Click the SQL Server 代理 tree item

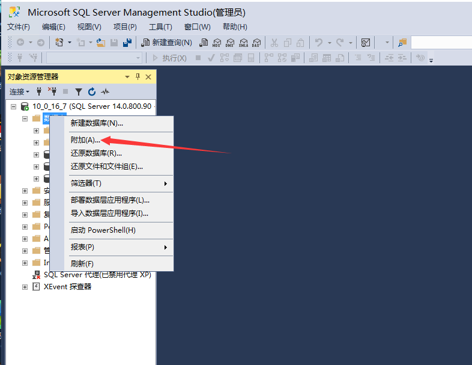click(96, 275)
